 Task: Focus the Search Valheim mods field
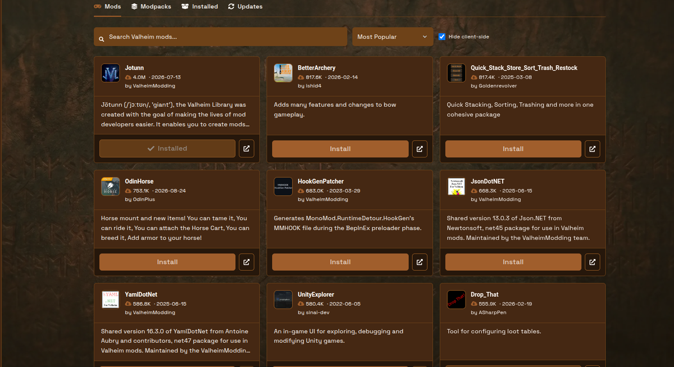click(221, 37)
